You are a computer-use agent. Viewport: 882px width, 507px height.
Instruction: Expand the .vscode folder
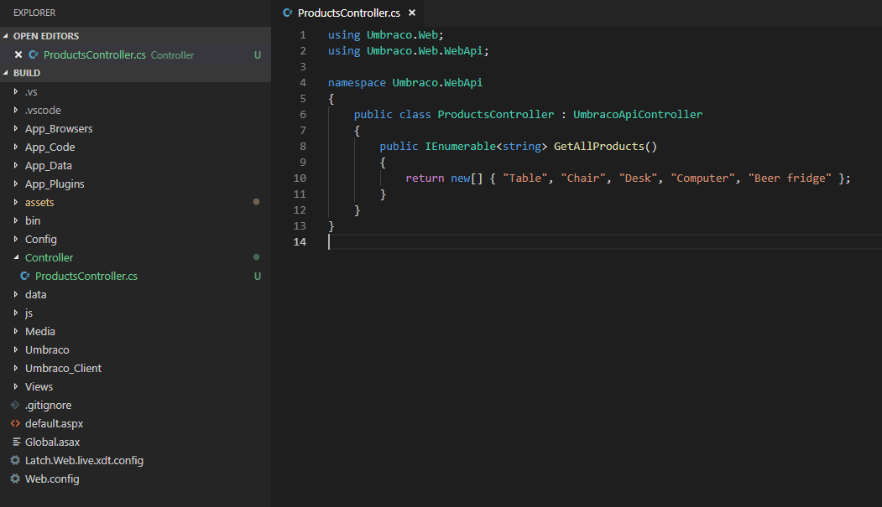pos(16,110)
